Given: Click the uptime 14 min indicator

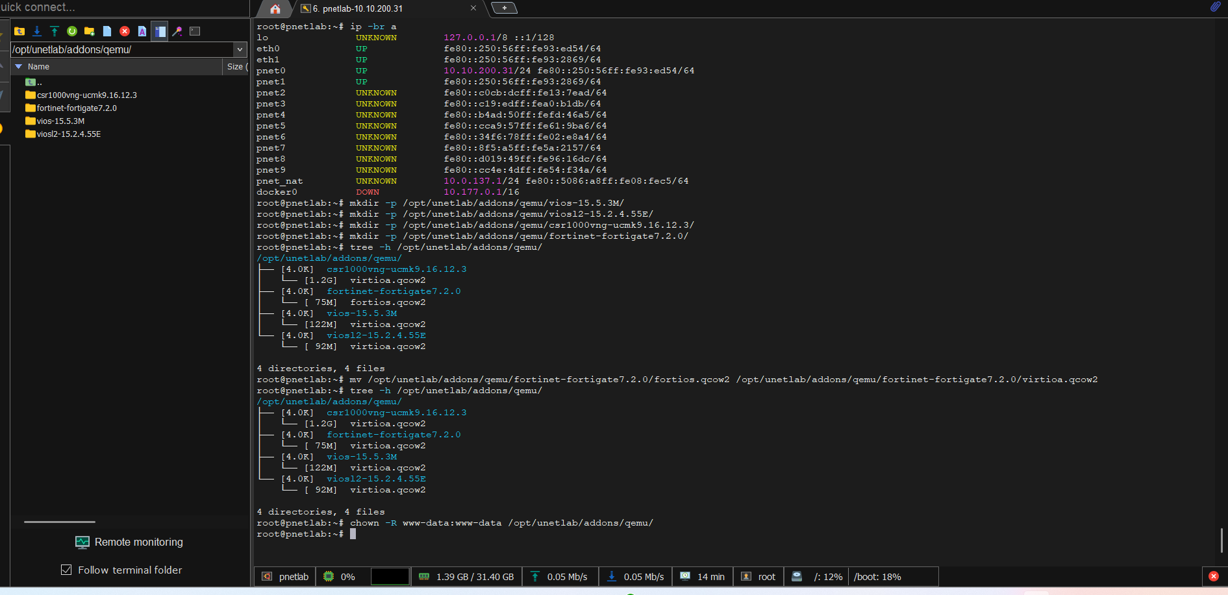Looking at the screenshot, I should point(703,577).
